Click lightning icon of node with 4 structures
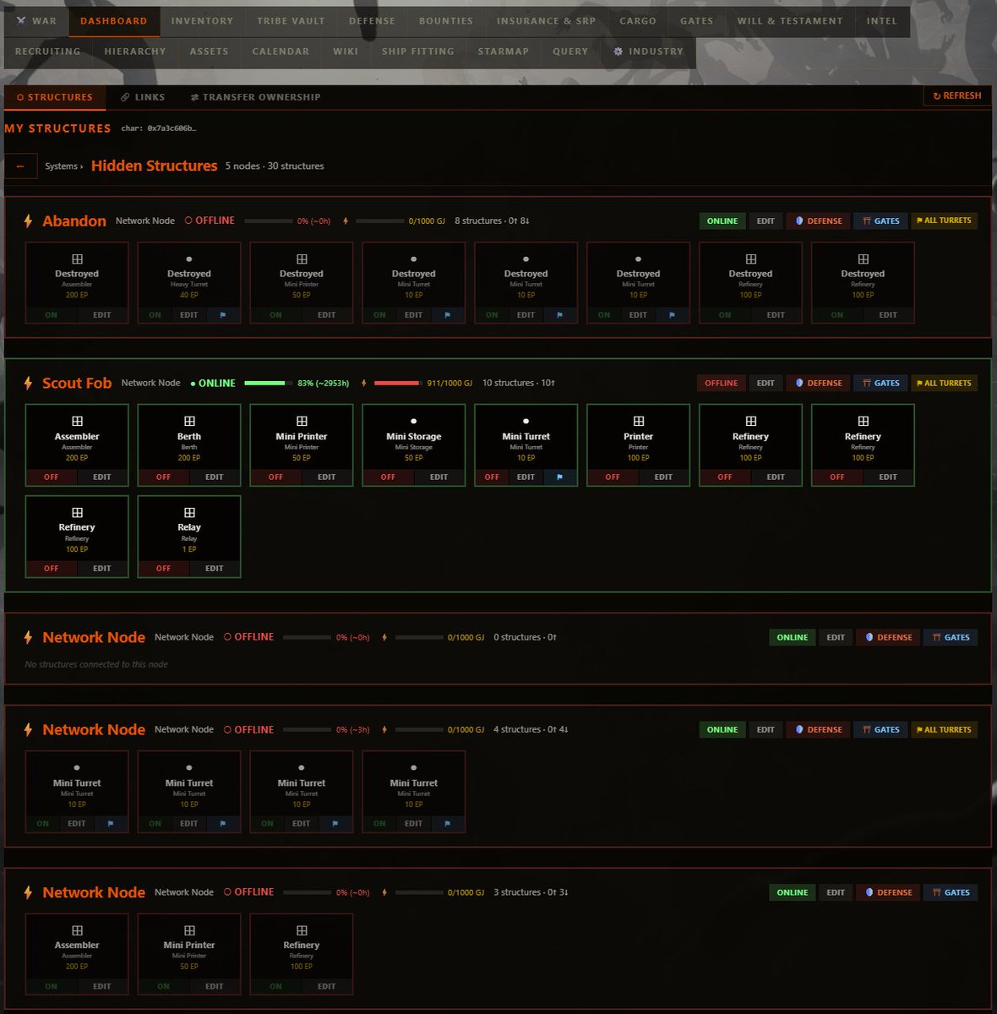997x1014 pixels. (28, 730)
